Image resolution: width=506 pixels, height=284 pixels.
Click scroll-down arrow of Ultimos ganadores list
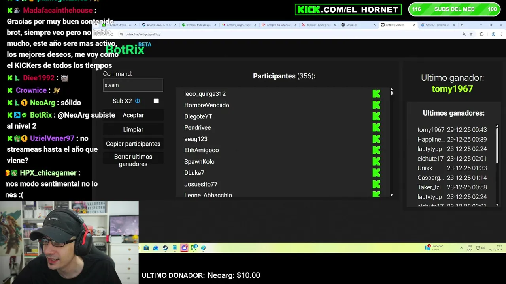pos(497,204)
